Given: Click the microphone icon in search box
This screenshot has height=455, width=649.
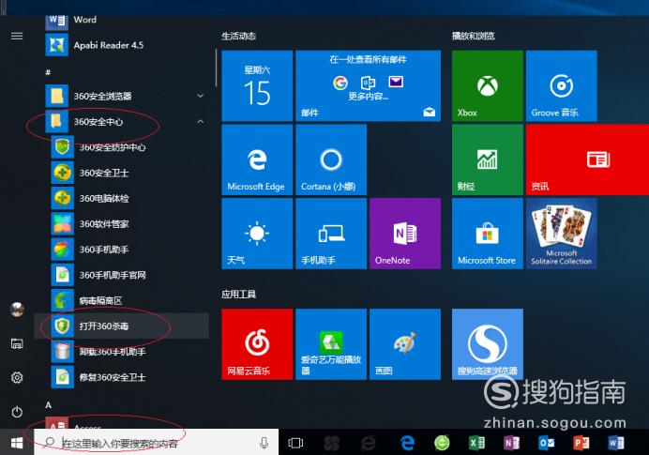Looking at the screenshot, I should pyautogui.click(x=264, y=443).
